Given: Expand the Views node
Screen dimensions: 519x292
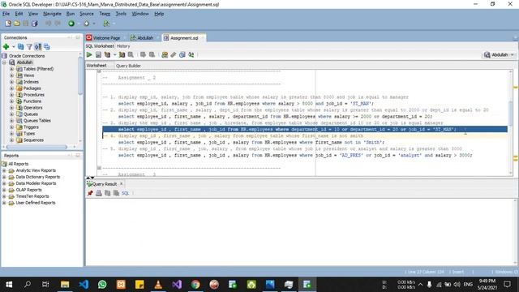Looking at the screenshot, I should click(11, 75).
